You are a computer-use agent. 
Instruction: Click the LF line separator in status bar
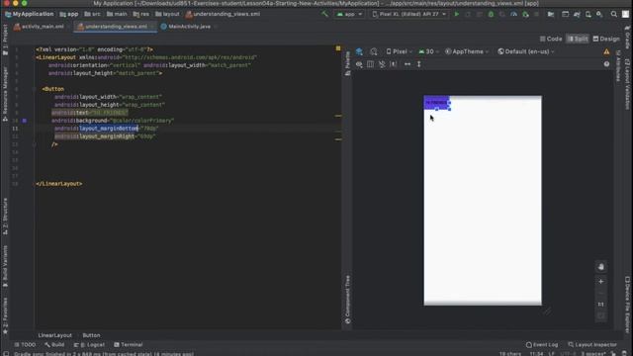(551, 354)
